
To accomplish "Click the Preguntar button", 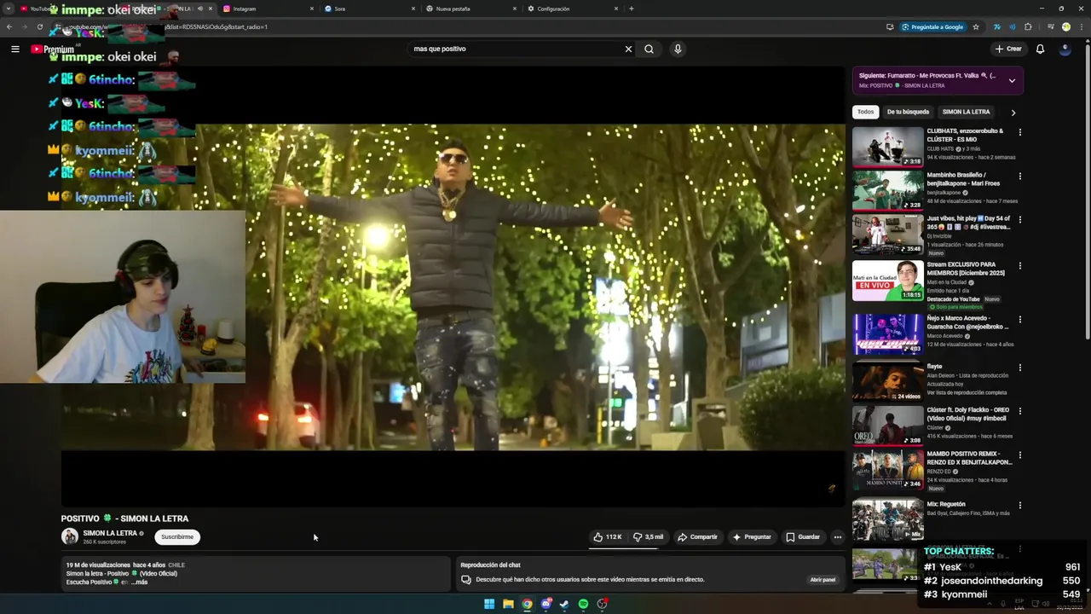I will click(x=751, y=537).
